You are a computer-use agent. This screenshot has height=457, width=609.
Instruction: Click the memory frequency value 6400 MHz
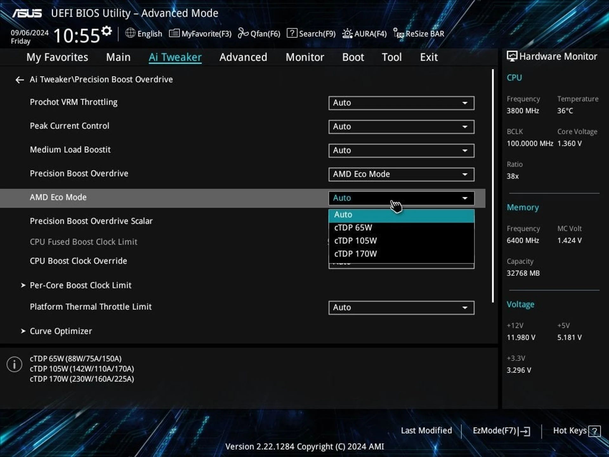click(x=523, y=241)
